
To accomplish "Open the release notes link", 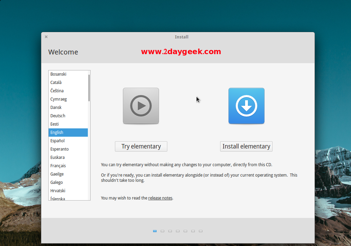I will (160, 198).
